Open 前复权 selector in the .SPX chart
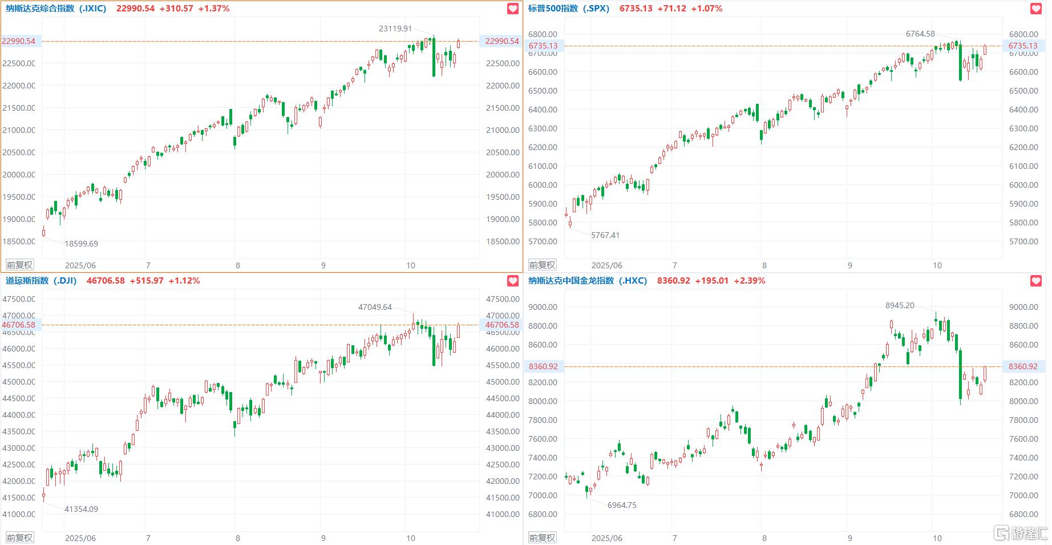 542,265
